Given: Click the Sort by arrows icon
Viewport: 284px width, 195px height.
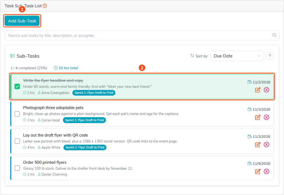Looking at the screenshot, I should 192,56.
